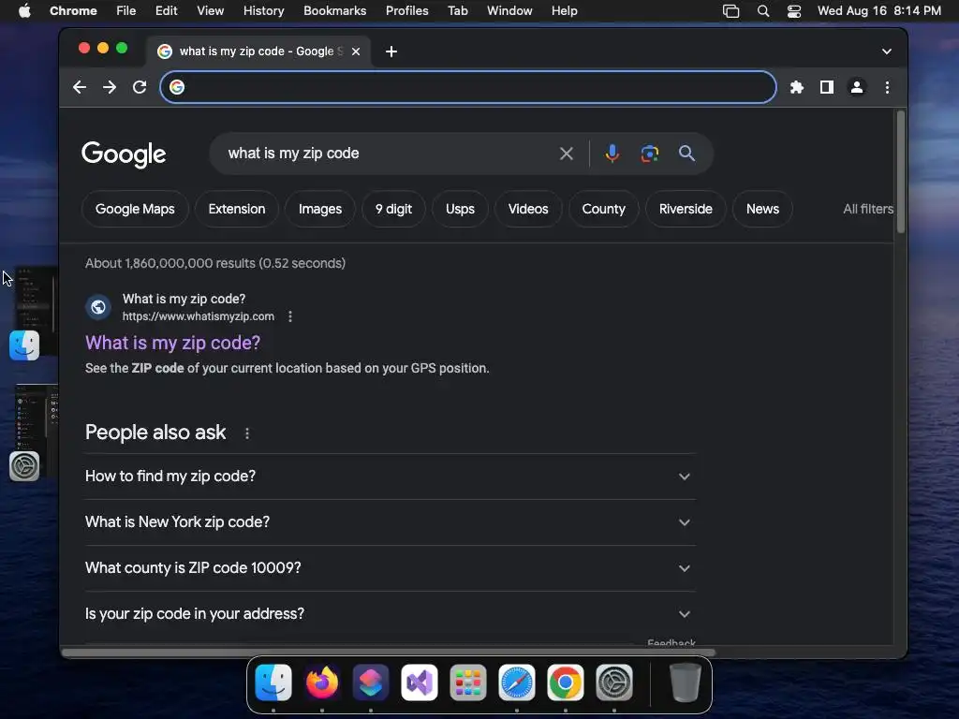
Task: Open a new tab with the plus button
Action: coord(391,51)
